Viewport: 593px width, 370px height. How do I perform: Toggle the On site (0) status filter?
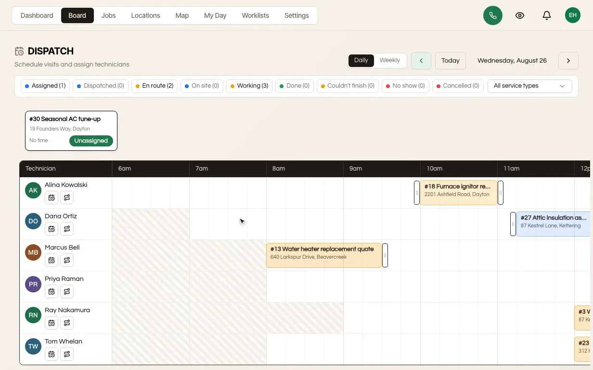pyautogui.click(x=202, y=86)
